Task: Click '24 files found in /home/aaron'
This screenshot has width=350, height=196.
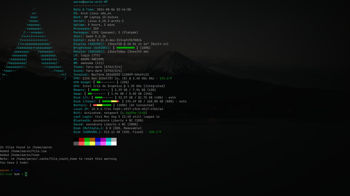Action: pos(26,147)
